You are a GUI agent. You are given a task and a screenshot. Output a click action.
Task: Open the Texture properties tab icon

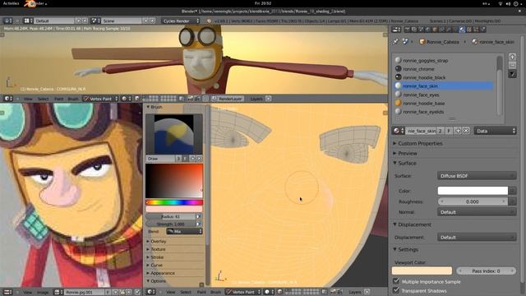point(469,30)
